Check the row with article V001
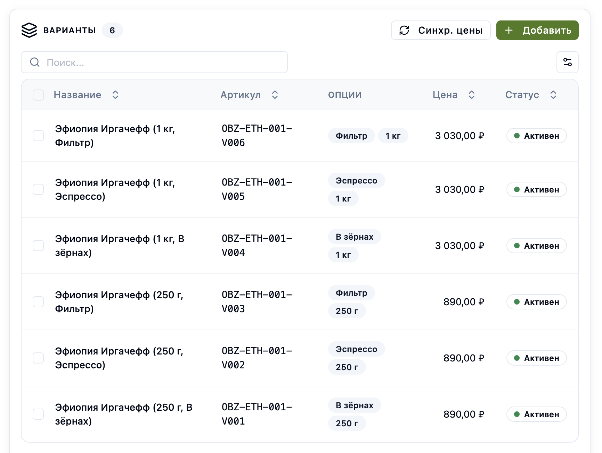The height and width of the screenshot is (453, 602). click(x=38, y=414)
